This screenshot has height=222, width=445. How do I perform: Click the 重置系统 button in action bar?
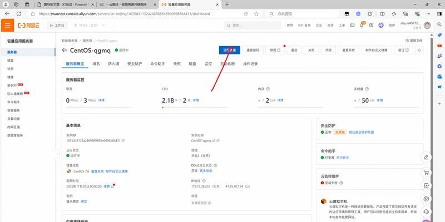(349, 50)
